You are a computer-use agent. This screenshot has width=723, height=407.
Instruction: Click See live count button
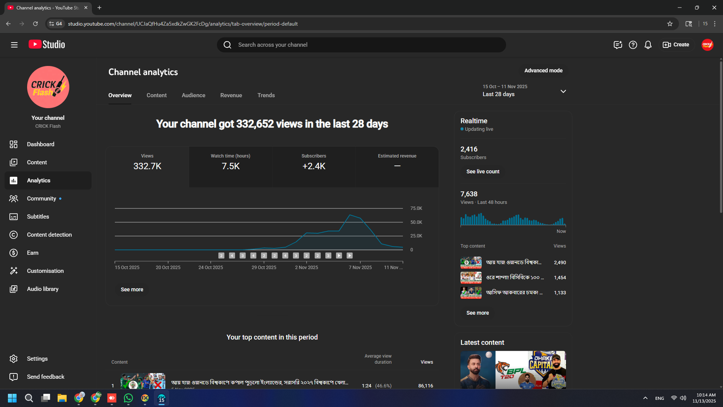coord(483,172)
